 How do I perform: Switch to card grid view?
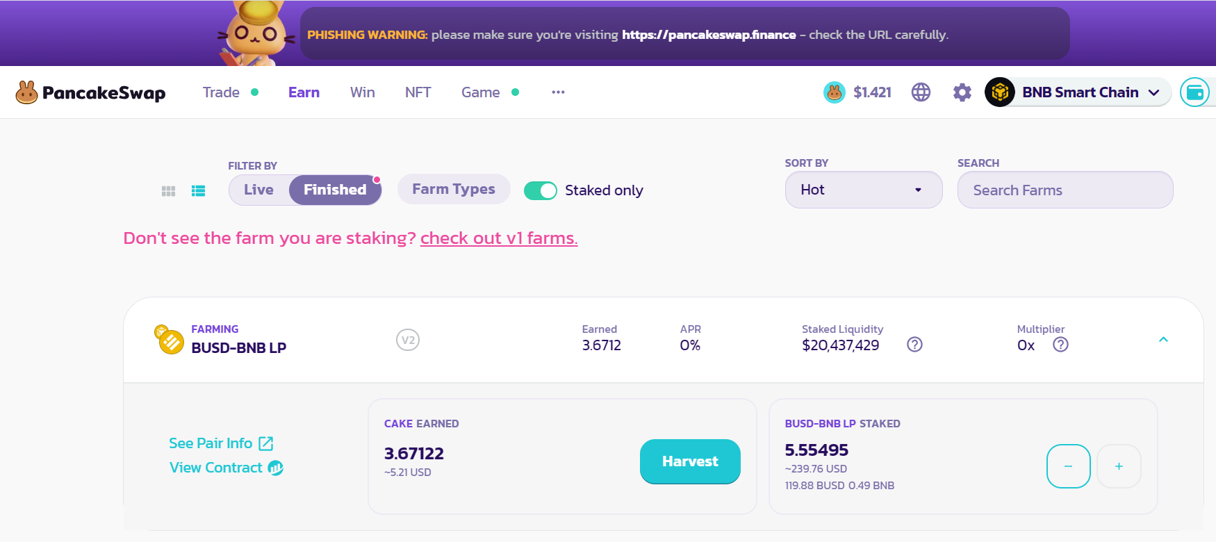pyautogui.click(x=168, y=191)
